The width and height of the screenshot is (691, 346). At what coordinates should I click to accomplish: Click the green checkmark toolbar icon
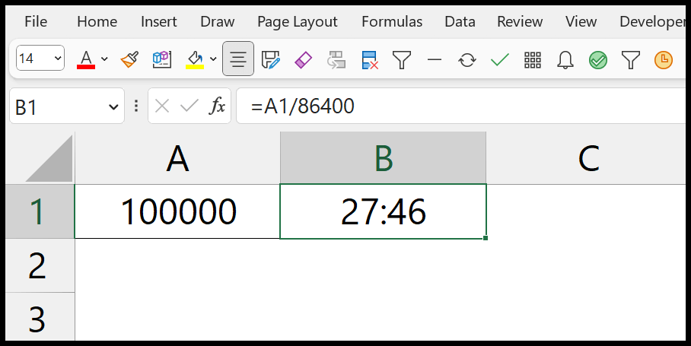coord(500,59)
